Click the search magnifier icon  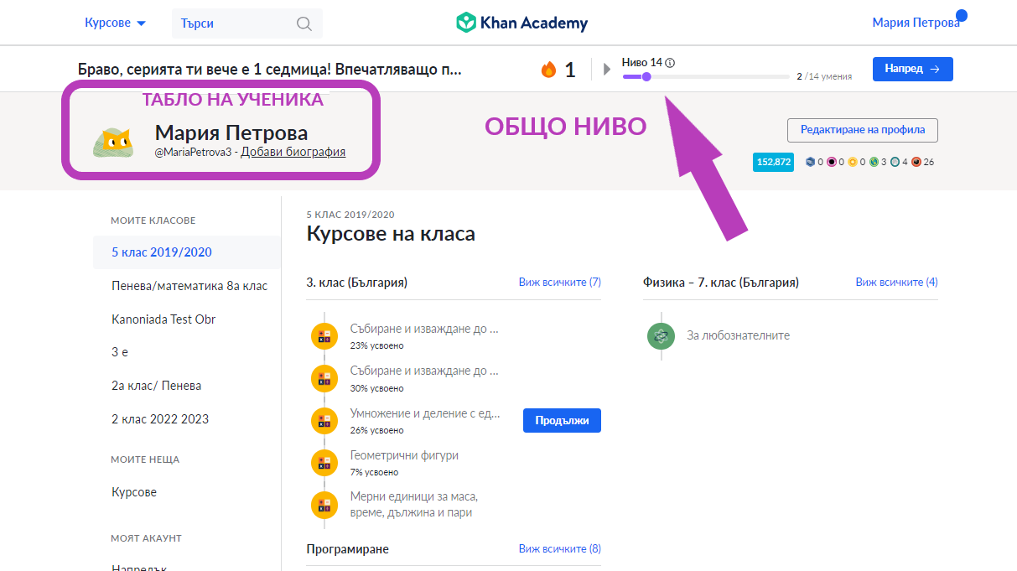[304, 23]
